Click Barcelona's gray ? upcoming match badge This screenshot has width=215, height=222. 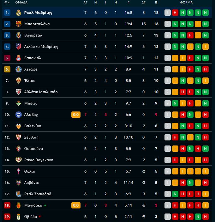[x=167, y=24]
